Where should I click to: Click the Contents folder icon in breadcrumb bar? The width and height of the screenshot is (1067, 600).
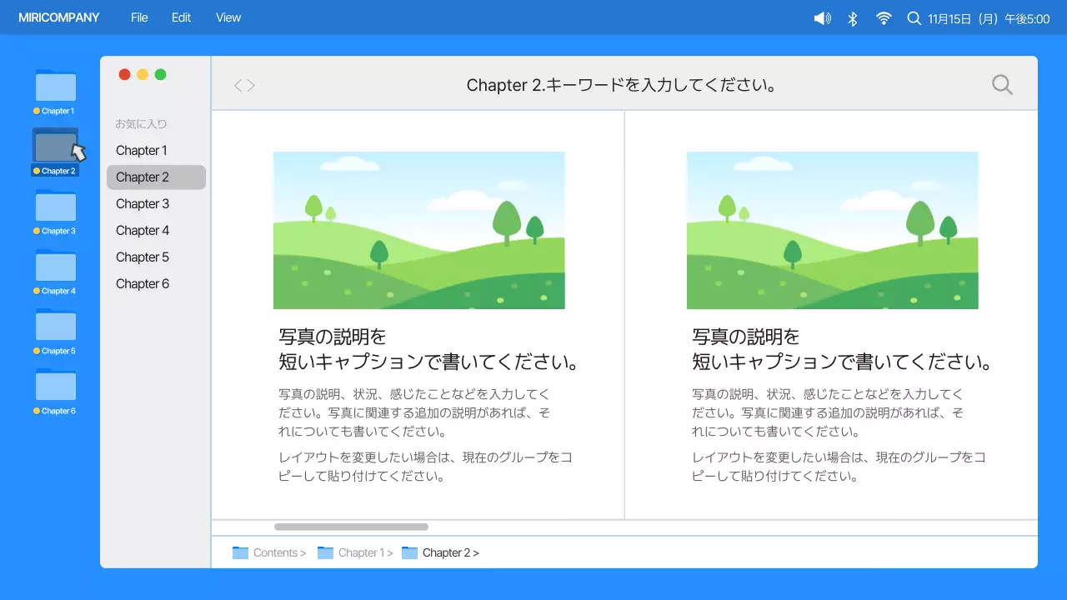point(242,552)
